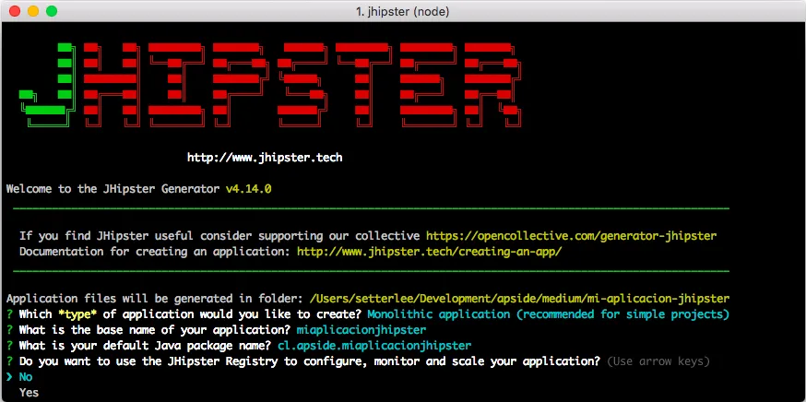Click the selection arrow cursor next to No
This screenshot has width=806, height=402.
tap(9, 377)
